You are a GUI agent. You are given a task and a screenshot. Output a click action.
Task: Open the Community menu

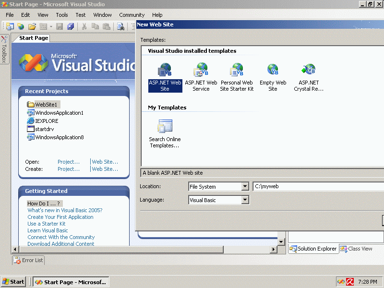point(132,15)
